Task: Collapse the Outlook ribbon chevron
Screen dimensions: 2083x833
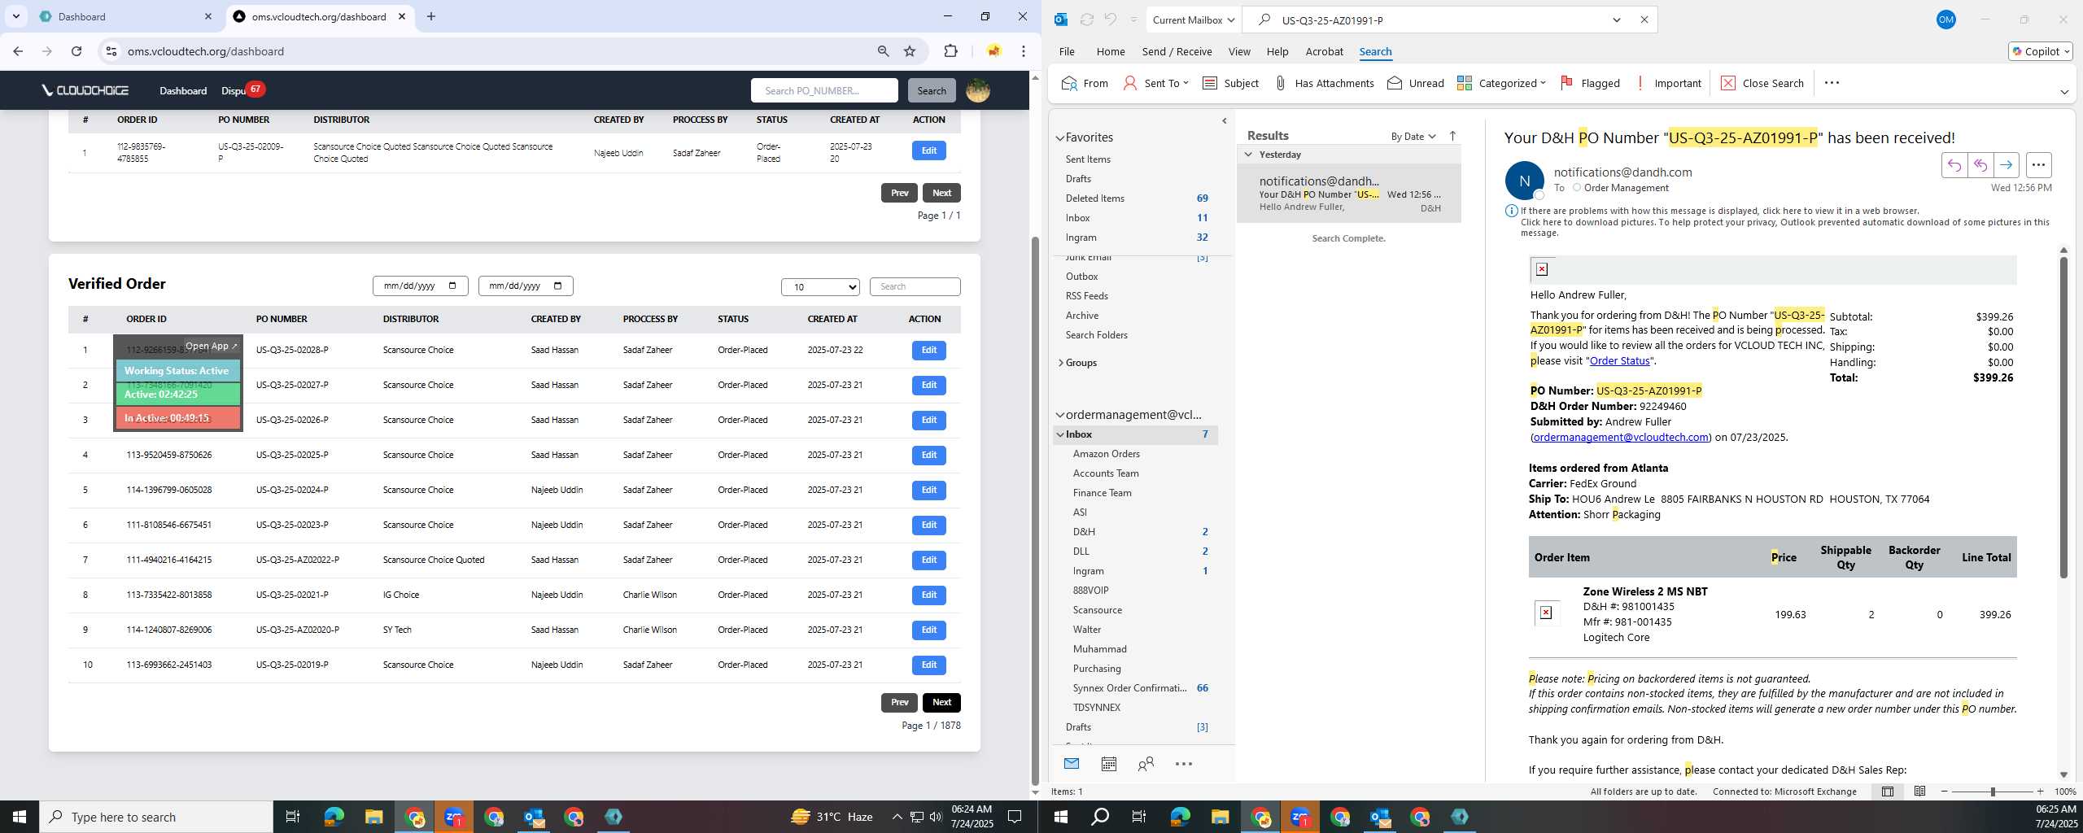Action: (2064, 92)
